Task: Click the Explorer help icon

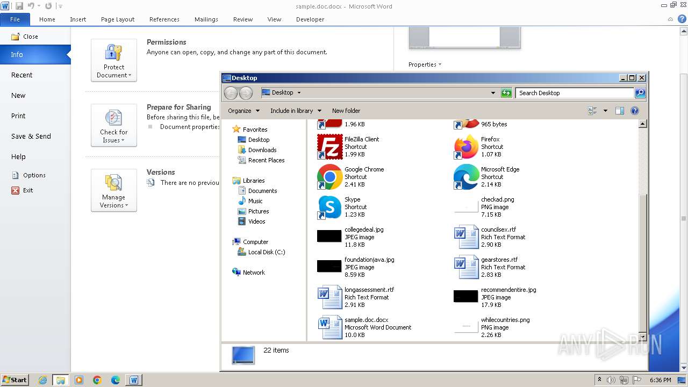Action: 634,111
